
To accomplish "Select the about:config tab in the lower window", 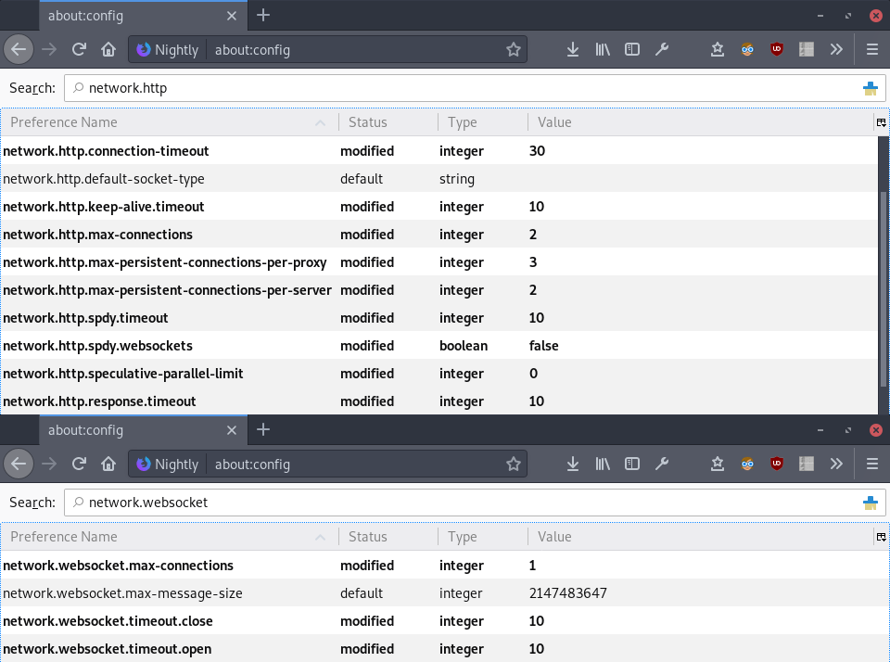I will pos(143,430).
